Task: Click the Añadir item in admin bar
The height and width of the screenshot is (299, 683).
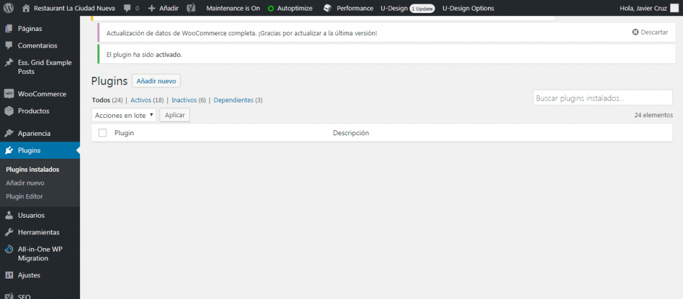Action: tap(168, 8)
